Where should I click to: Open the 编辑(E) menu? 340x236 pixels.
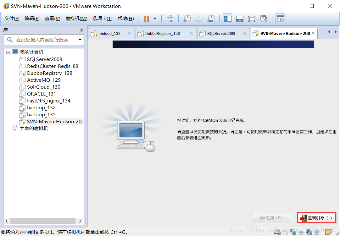pyautogui.click(x=32, y=19)
